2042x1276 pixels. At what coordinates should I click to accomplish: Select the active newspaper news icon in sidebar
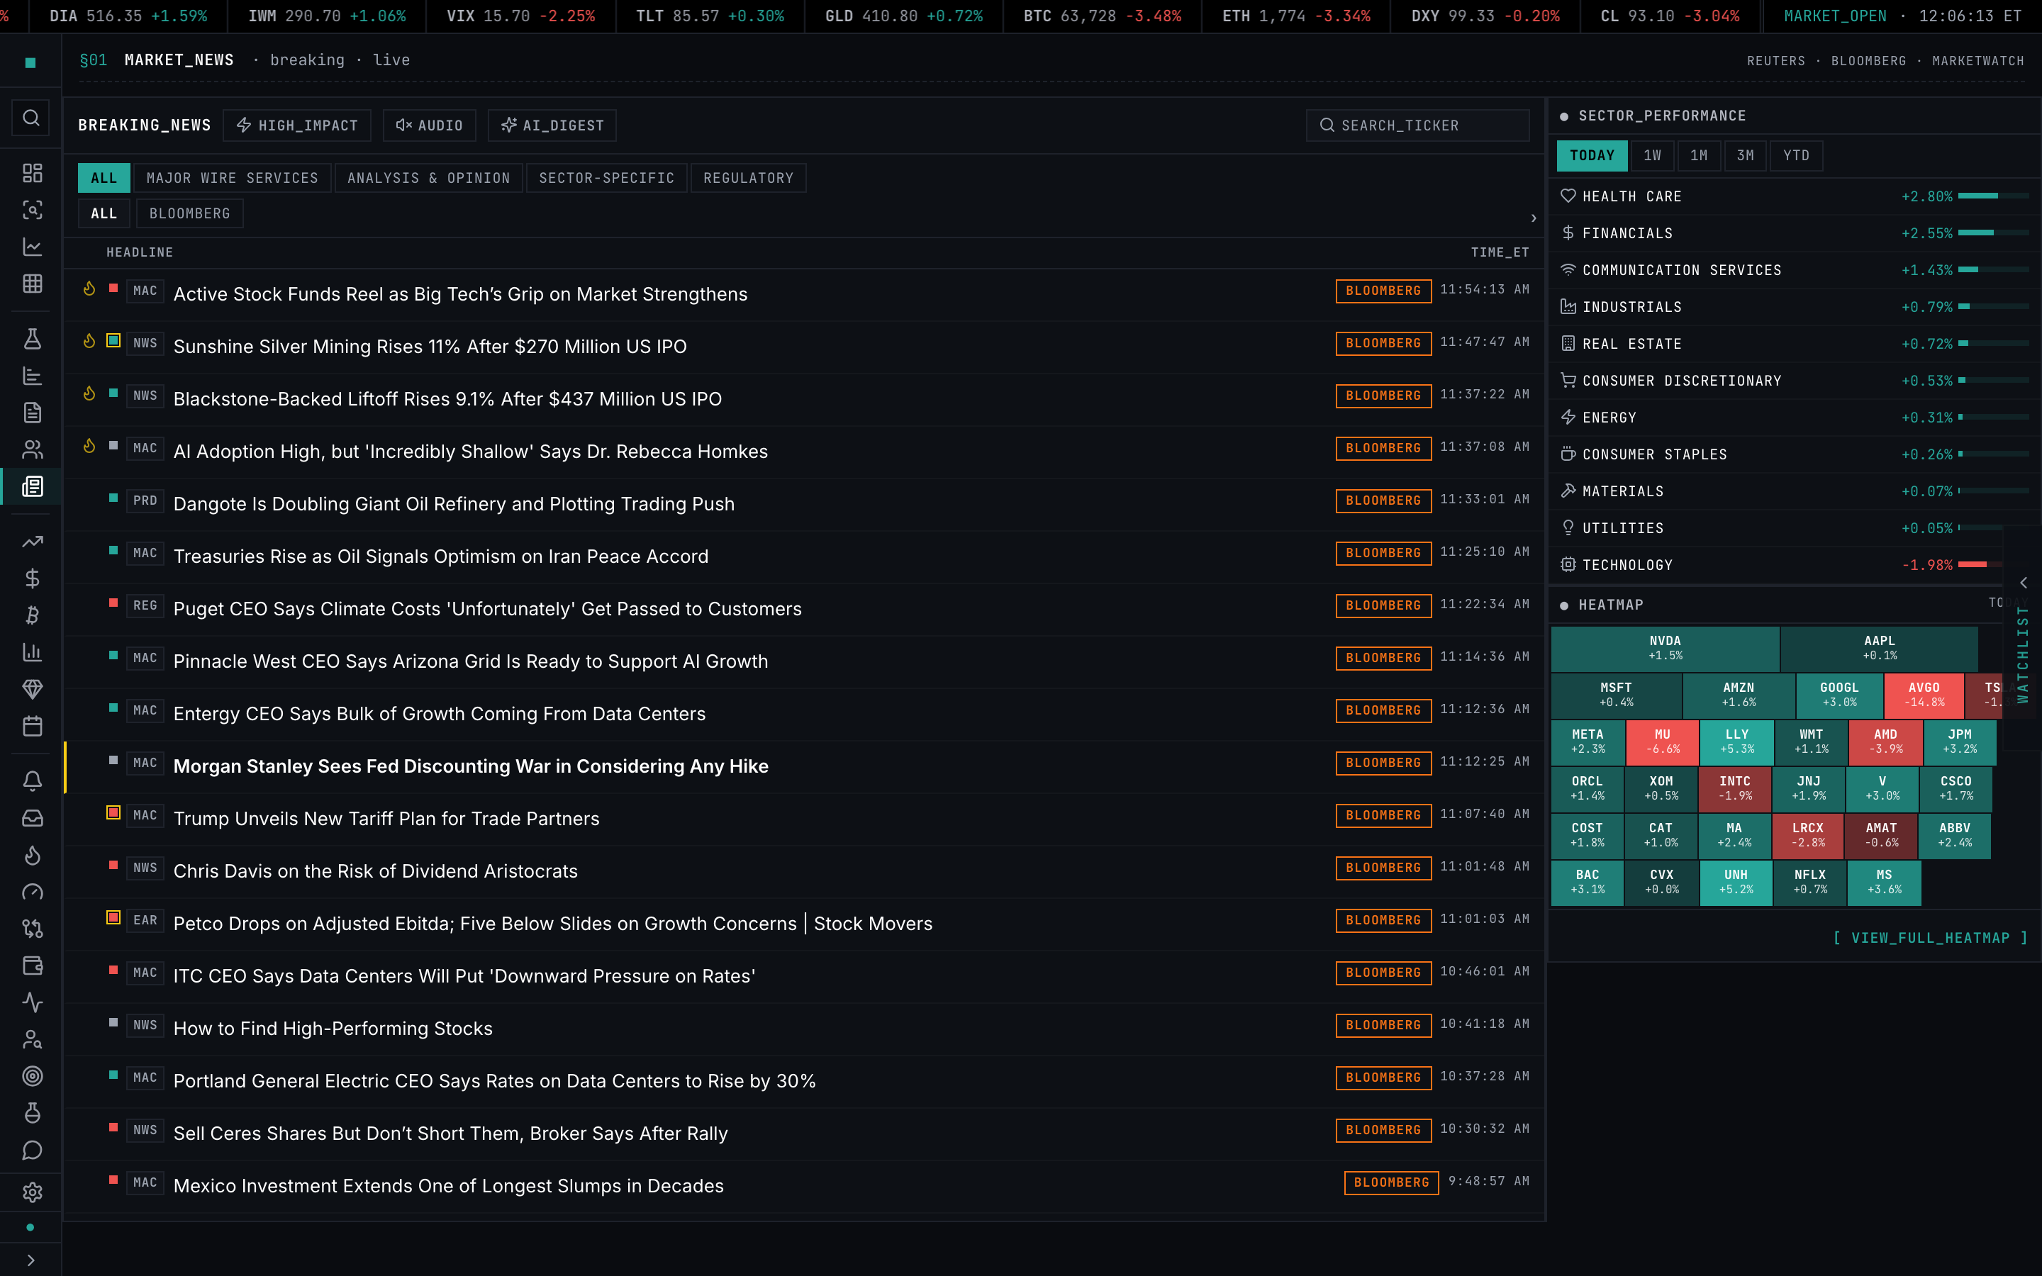(x=32, y=486)
